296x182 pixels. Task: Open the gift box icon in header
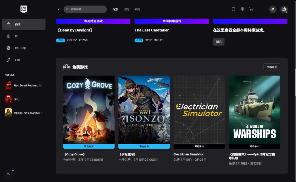[242, 9]
